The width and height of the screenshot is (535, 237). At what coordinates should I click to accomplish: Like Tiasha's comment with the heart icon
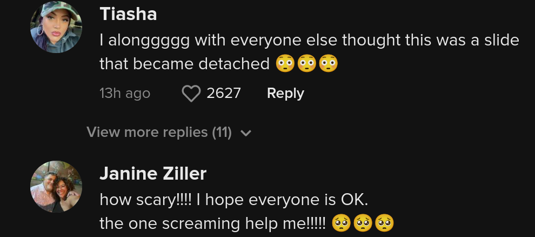pos(191,94)
